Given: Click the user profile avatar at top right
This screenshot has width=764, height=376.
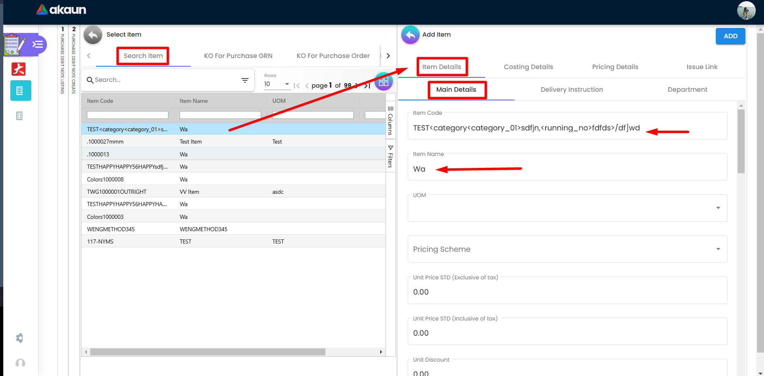Looking at the screenshot, I should (x=746, y=11).
